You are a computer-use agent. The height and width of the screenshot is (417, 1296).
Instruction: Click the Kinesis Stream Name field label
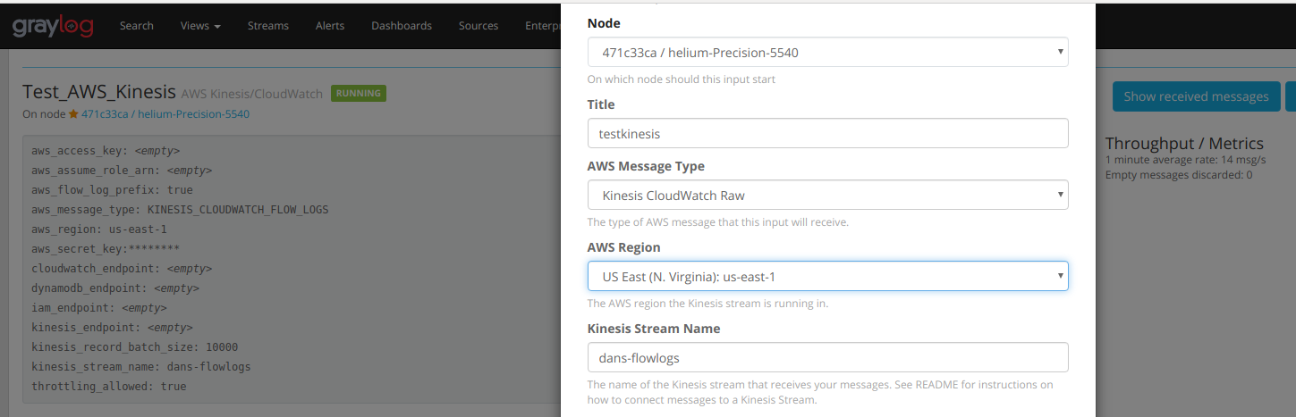(x=654, y=329)
